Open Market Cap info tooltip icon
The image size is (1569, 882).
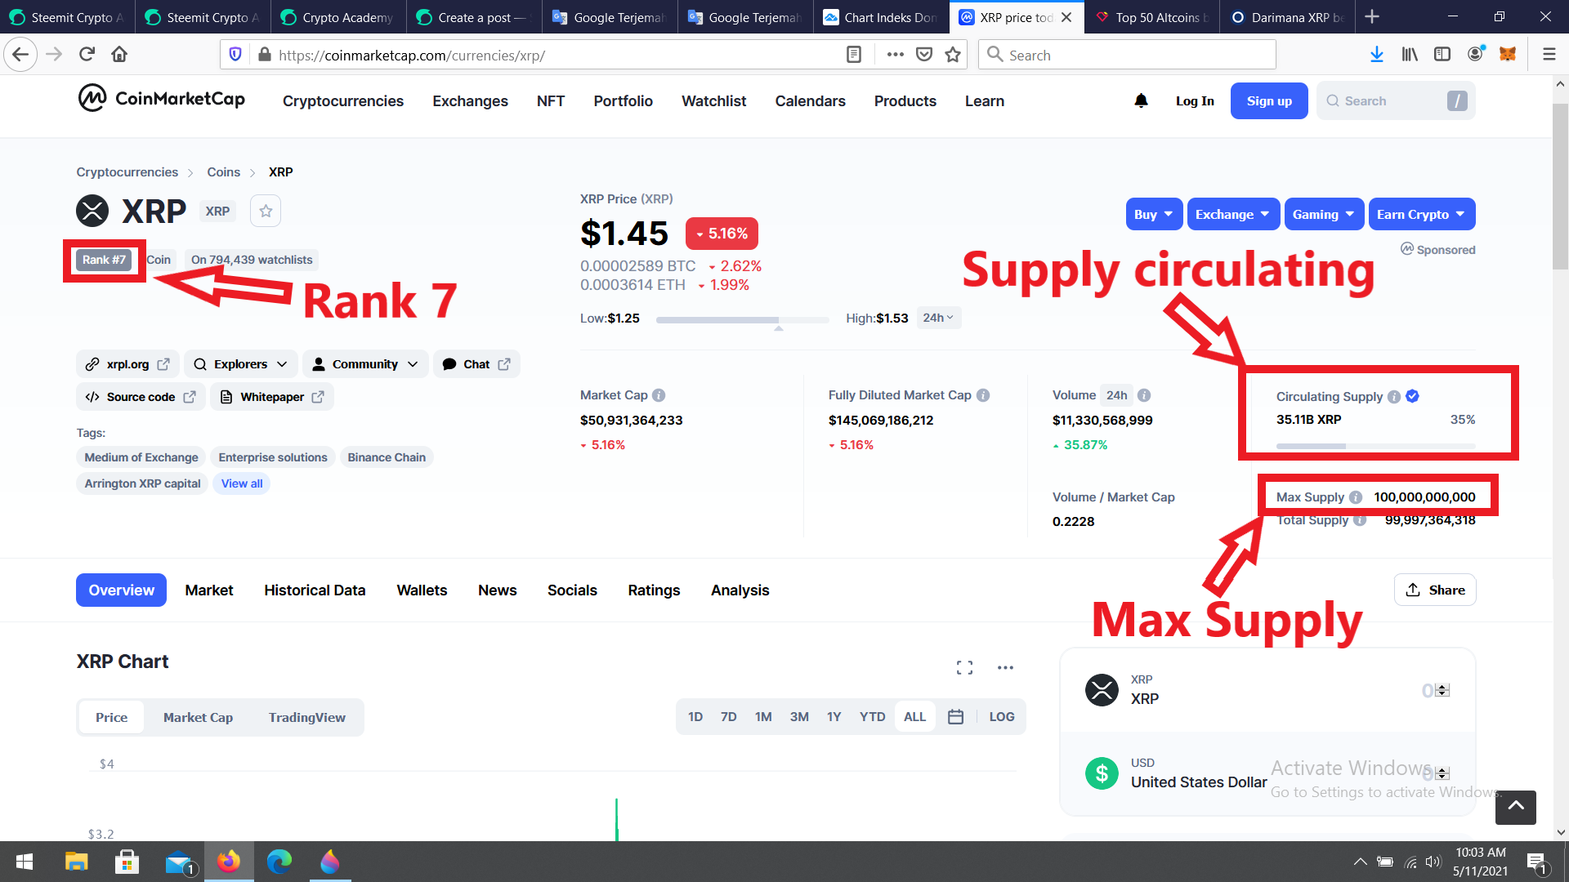point(659,395)
